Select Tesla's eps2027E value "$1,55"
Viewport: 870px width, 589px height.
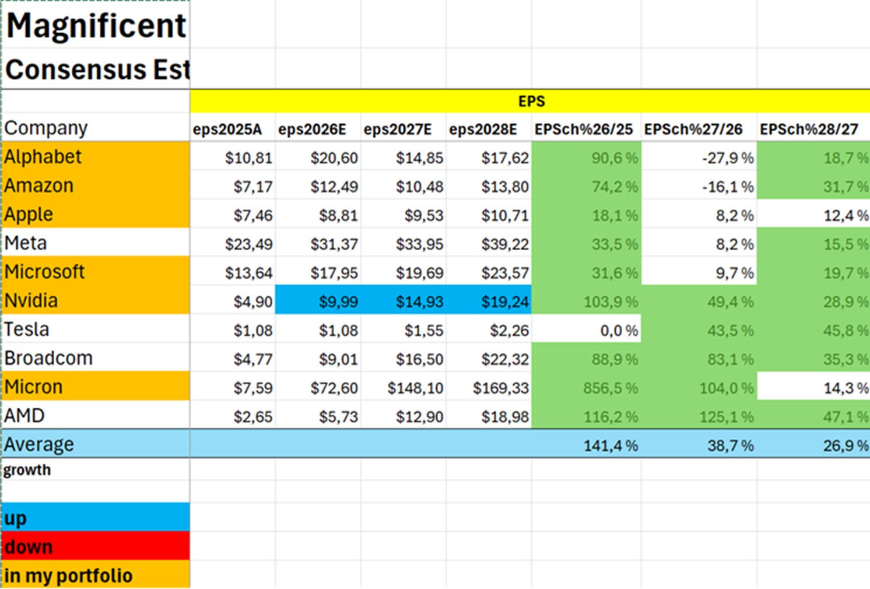(404, 329)
